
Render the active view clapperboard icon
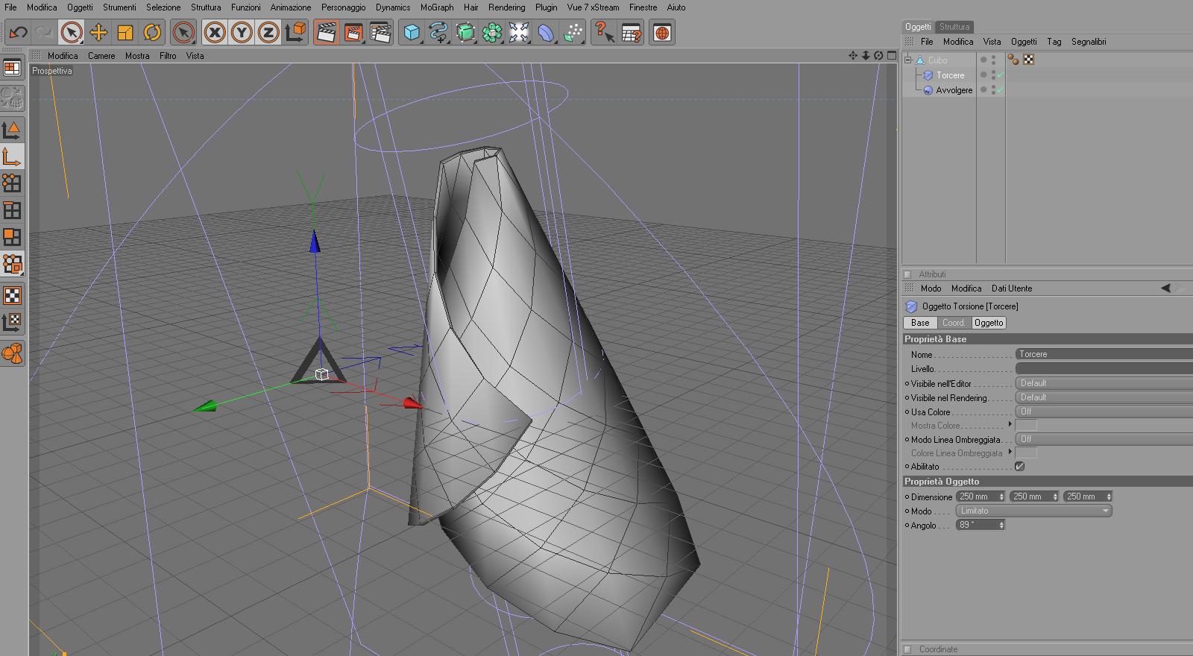326,33
